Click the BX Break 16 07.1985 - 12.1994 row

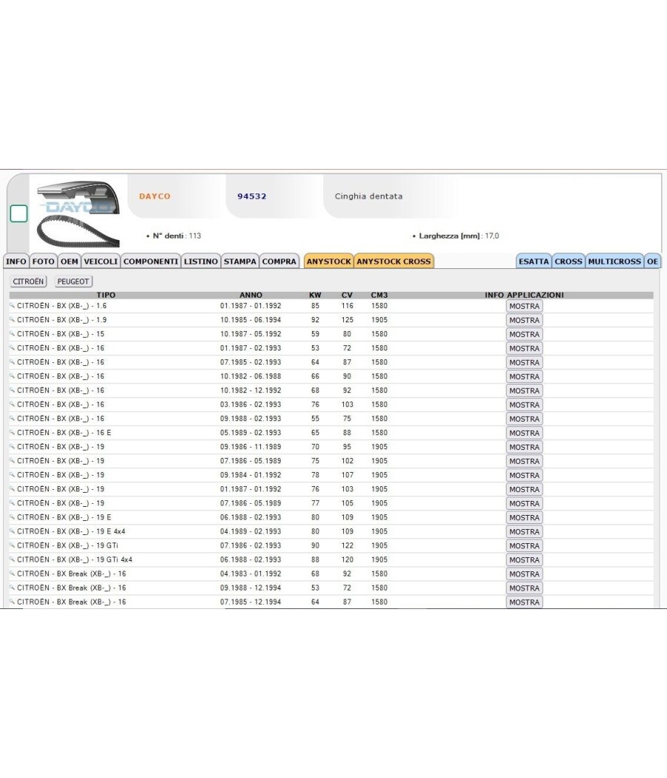(331, 602)
